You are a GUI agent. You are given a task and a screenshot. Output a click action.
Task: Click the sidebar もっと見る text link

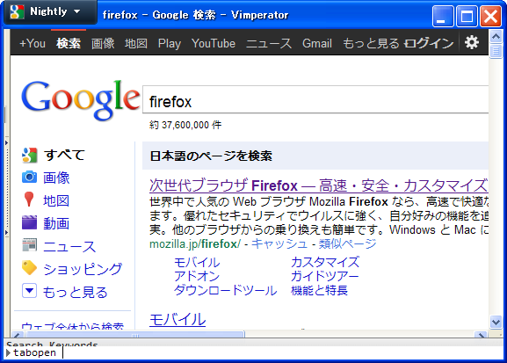coord(75,292)
